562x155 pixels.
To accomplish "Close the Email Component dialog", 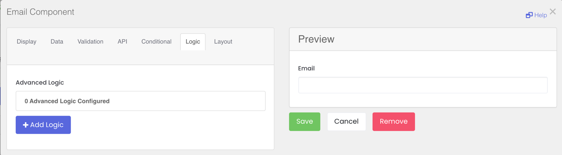I will pyautogui.click(x=553, y=11).
